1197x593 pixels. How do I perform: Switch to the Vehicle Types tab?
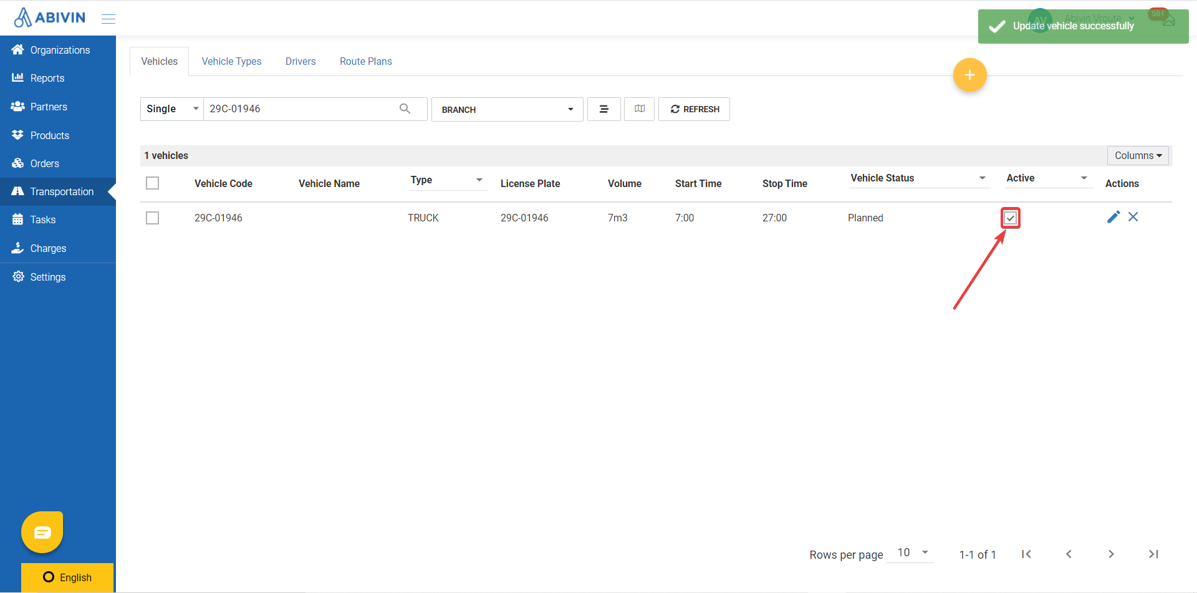tap(231, 61)
